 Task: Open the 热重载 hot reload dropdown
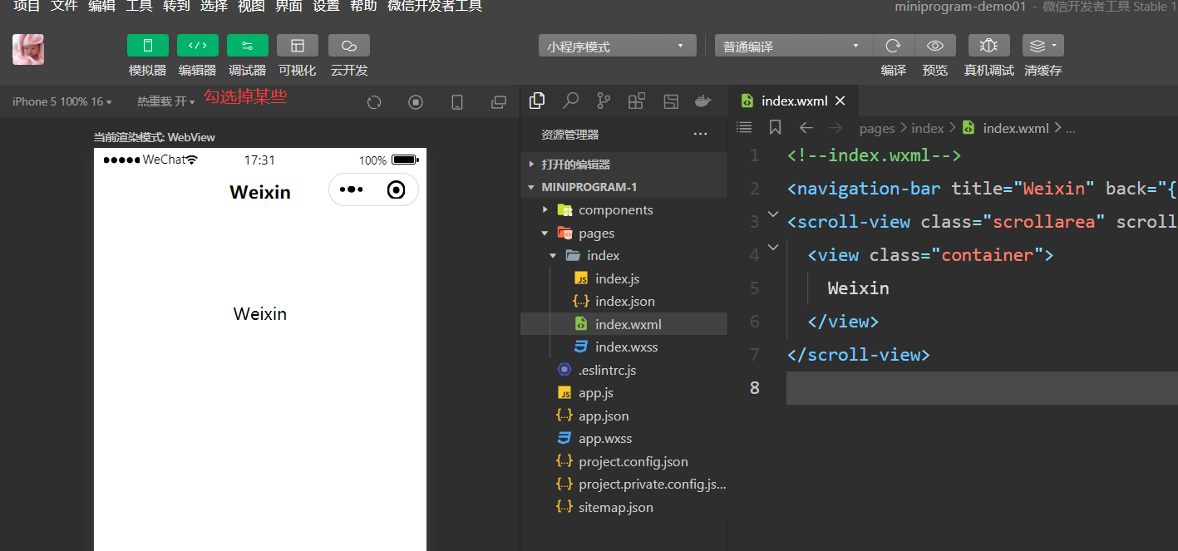(166, 101)
